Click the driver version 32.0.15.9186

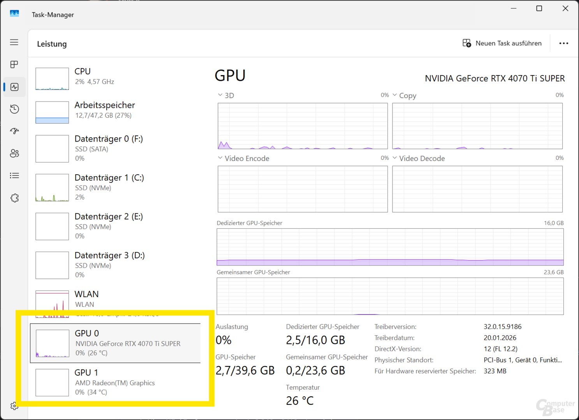(502, 327)
